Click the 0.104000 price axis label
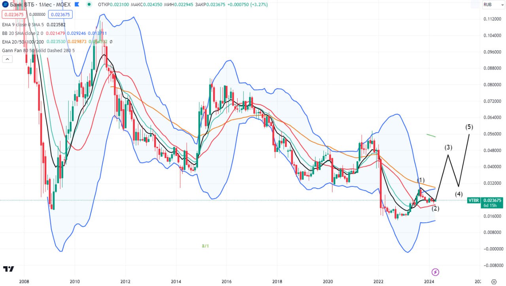506x286 pixels. pyautogui.click(x=493, y=36)
